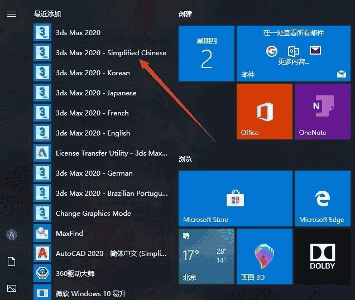The height and width of the screenshot is (300, 355).
Task: Click the Change Graphics Mode icon
Action: pos(42,213)
